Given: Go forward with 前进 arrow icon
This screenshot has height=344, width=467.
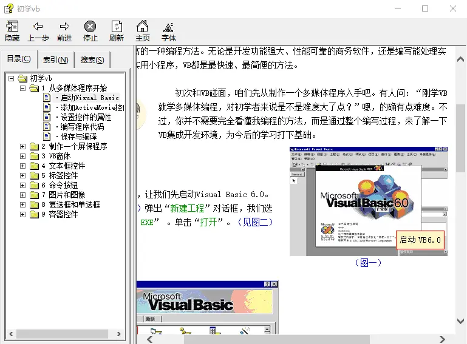Looking at the screenshot, I should (x=64, y=27).
